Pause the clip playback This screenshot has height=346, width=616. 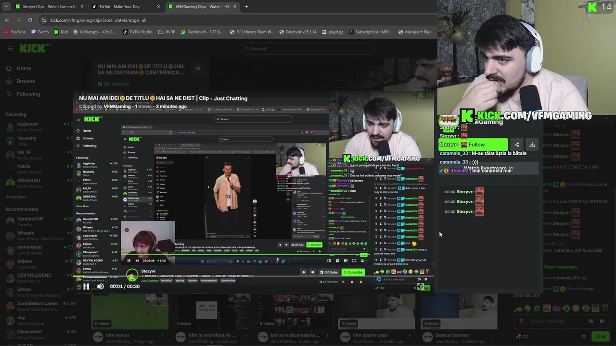(x=86, y=286)
